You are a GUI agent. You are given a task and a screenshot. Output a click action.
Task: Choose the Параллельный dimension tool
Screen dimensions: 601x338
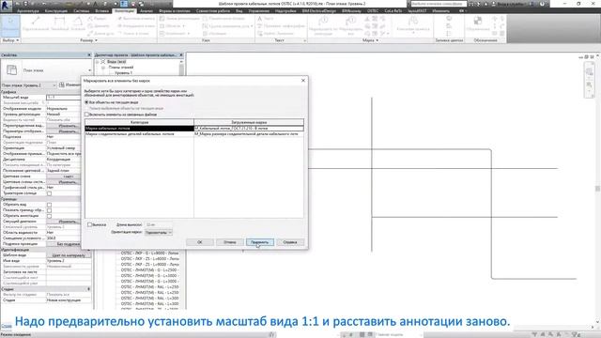pos(36,23)
